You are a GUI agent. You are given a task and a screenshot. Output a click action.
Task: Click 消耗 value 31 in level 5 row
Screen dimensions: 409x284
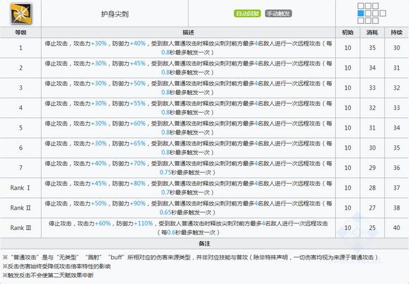372,128
